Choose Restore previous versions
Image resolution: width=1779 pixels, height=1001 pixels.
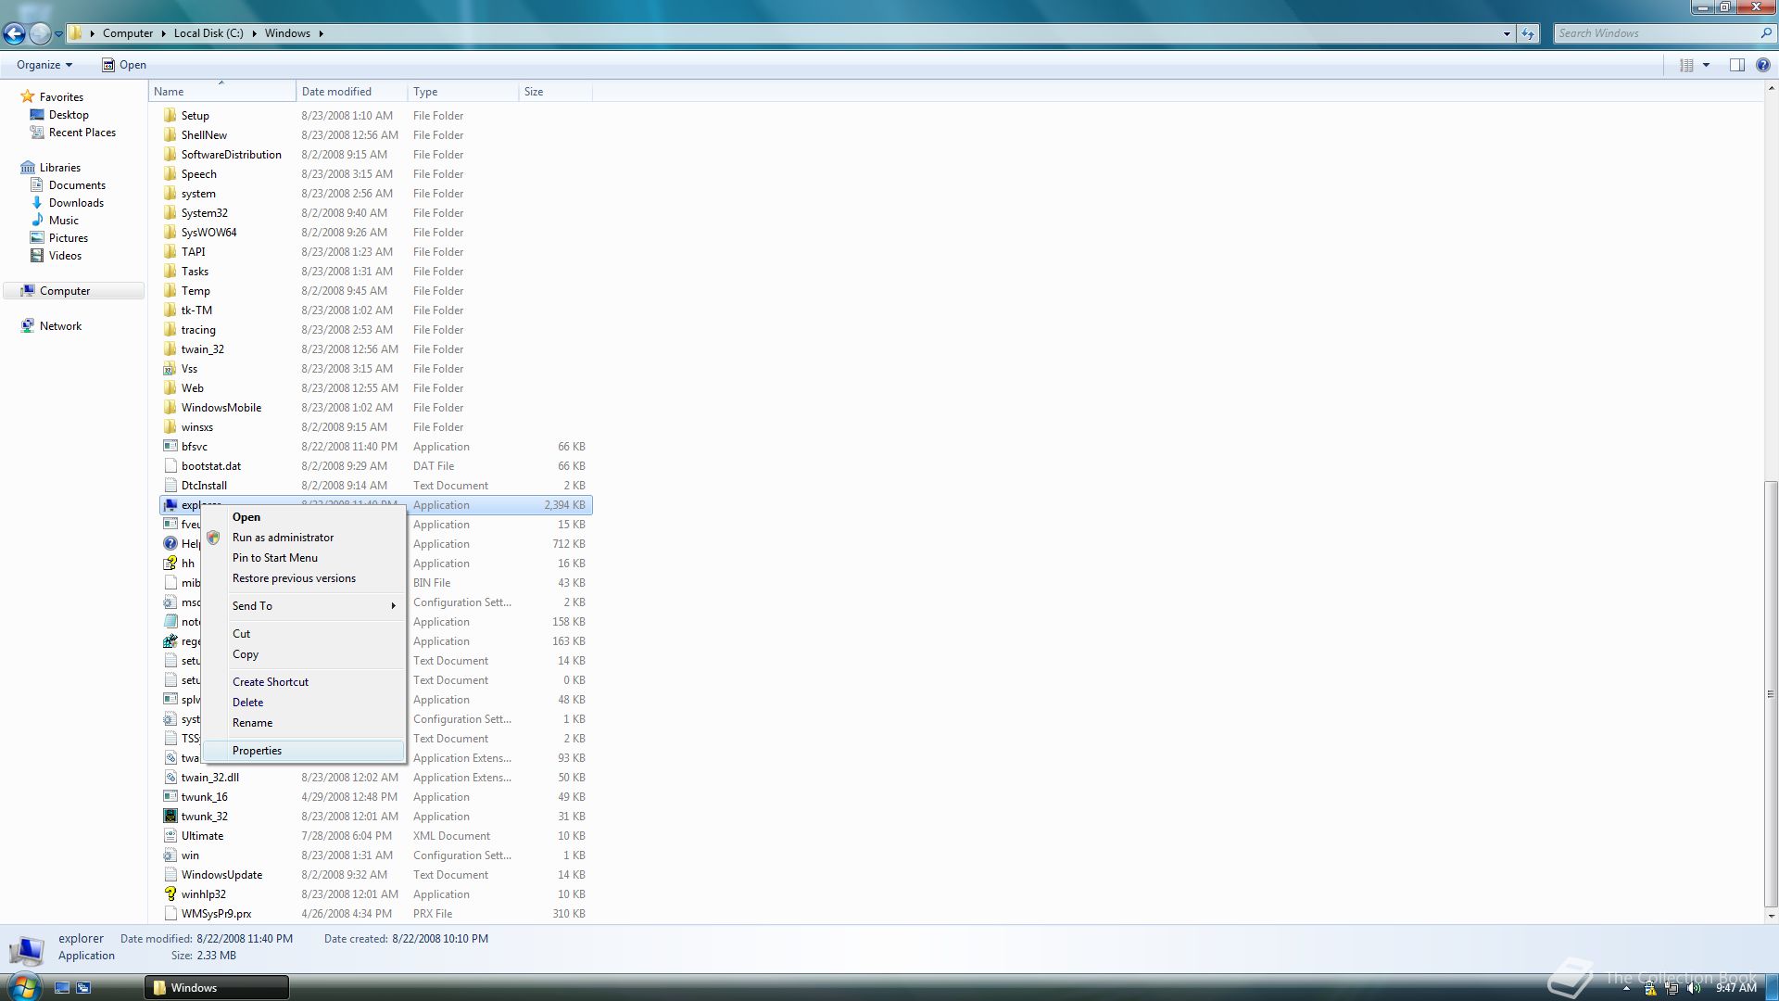(x=304, y=578)
